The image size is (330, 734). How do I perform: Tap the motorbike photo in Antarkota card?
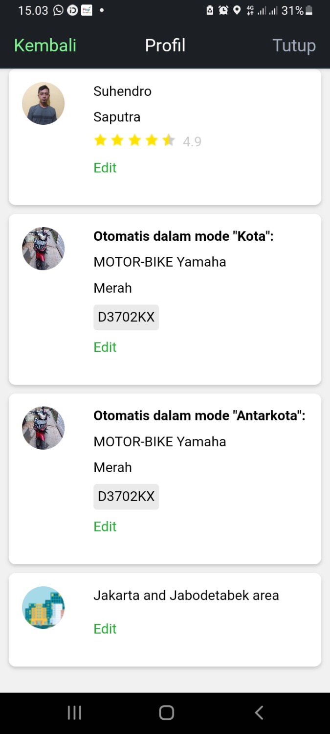coord(44,428)
